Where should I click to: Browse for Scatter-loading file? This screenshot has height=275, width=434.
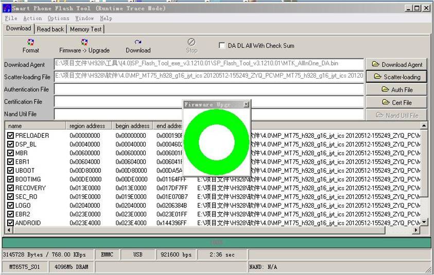pos(396,77)
